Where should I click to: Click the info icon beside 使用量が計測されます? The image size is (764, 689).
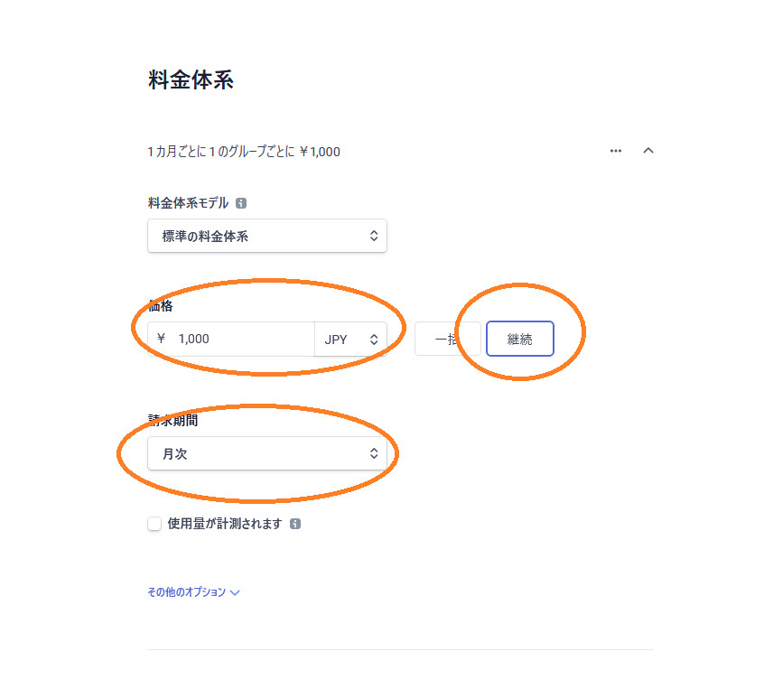click(295, 524)
